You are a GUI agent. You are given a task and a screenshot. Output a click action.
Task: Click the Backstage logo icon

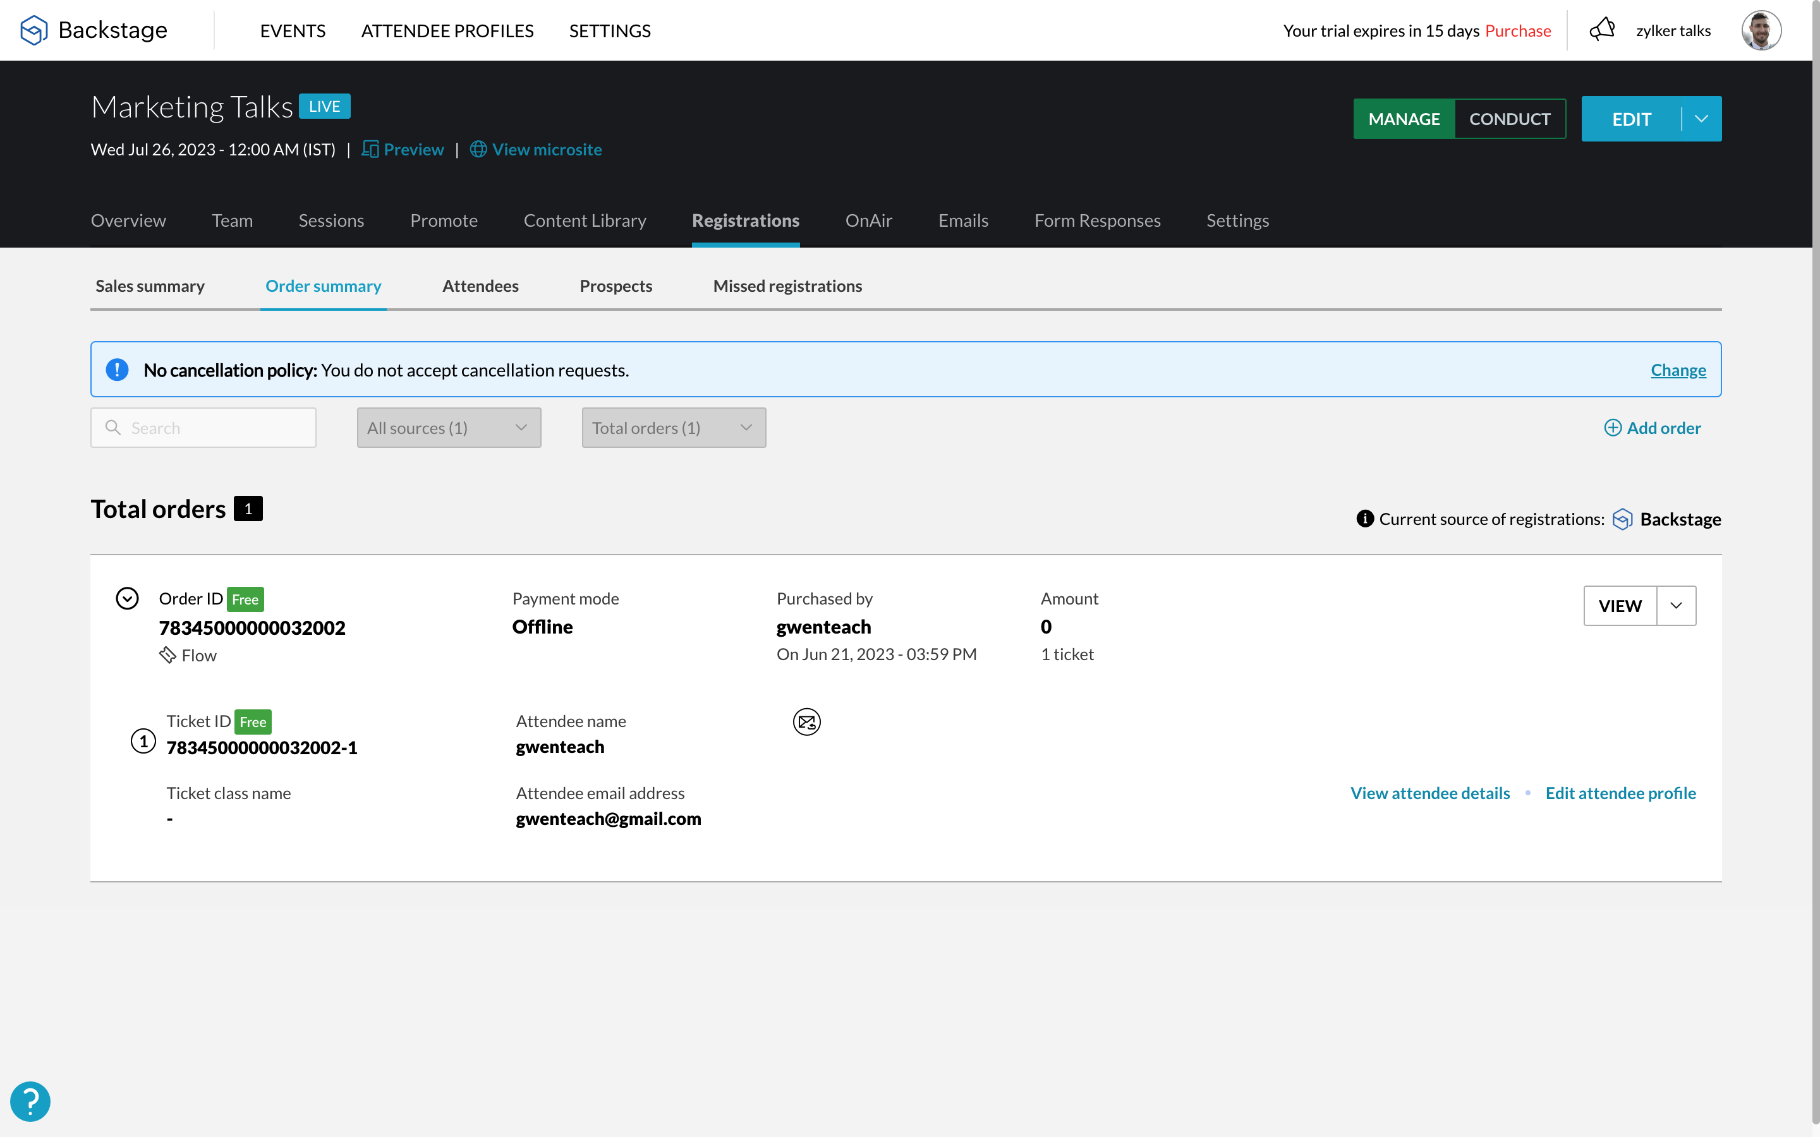pos(34,30)
